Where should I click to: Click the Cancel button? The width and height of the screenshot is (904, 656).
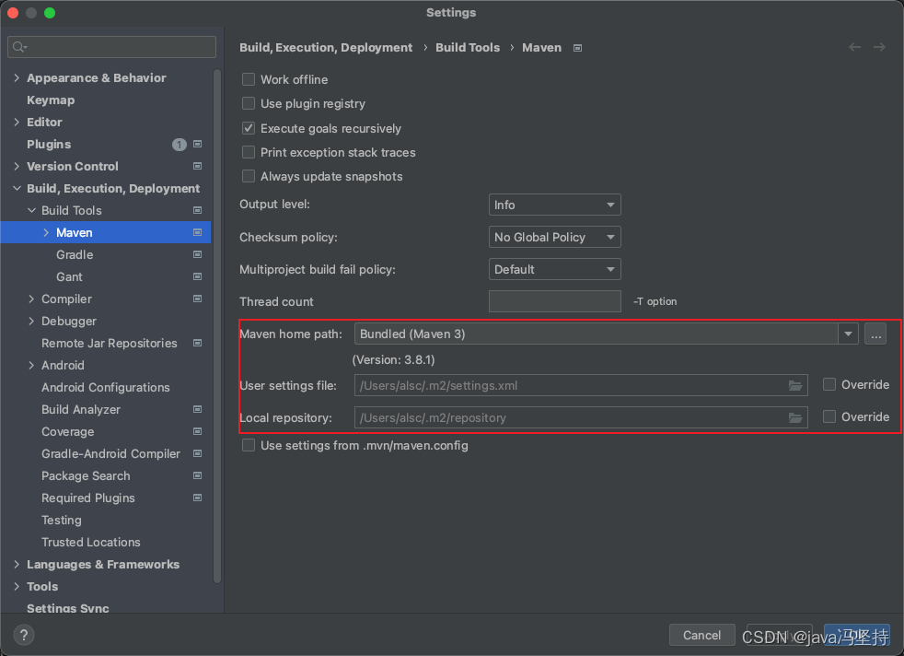click(701, 635)
